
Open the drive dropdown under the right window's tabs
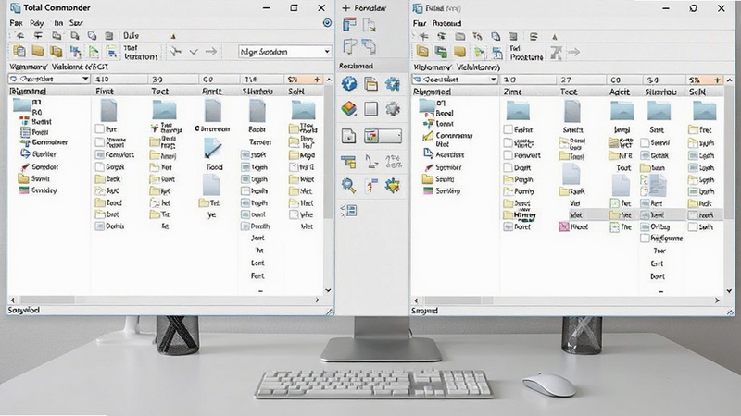(x=455, y=80)
